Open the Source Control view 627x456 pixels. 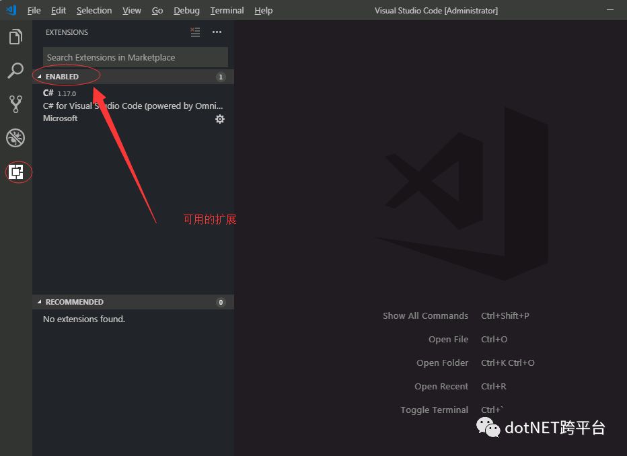[15, 104]
